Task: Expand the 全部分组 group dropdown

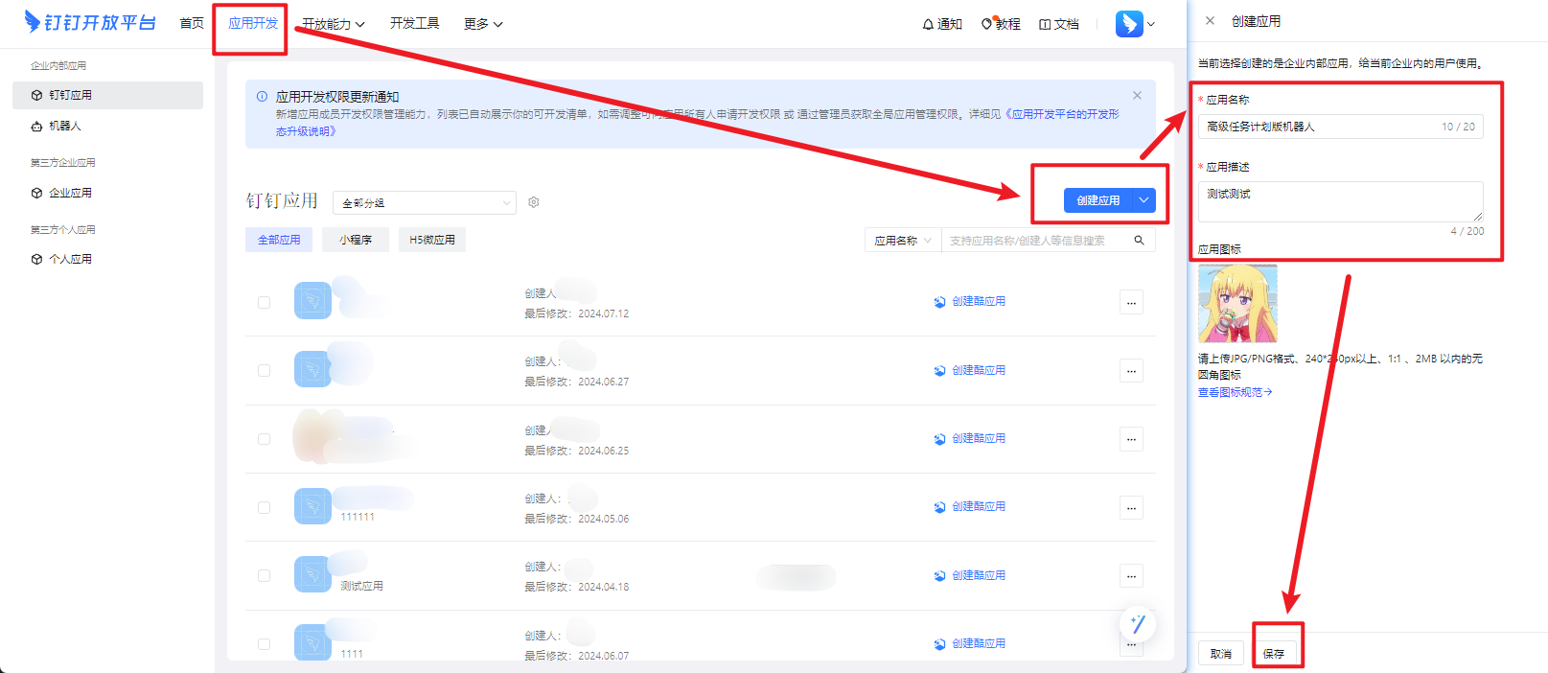Action: pyautogui.click(x=424, y=203)
